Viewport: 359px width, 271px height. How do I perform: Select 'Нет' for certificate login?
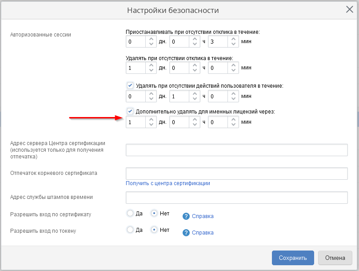(154, 213)
